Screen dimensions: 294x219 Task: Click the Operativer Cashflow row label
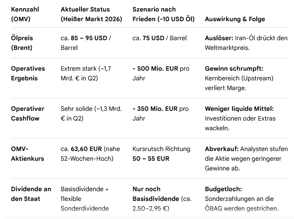coord(27,113)
